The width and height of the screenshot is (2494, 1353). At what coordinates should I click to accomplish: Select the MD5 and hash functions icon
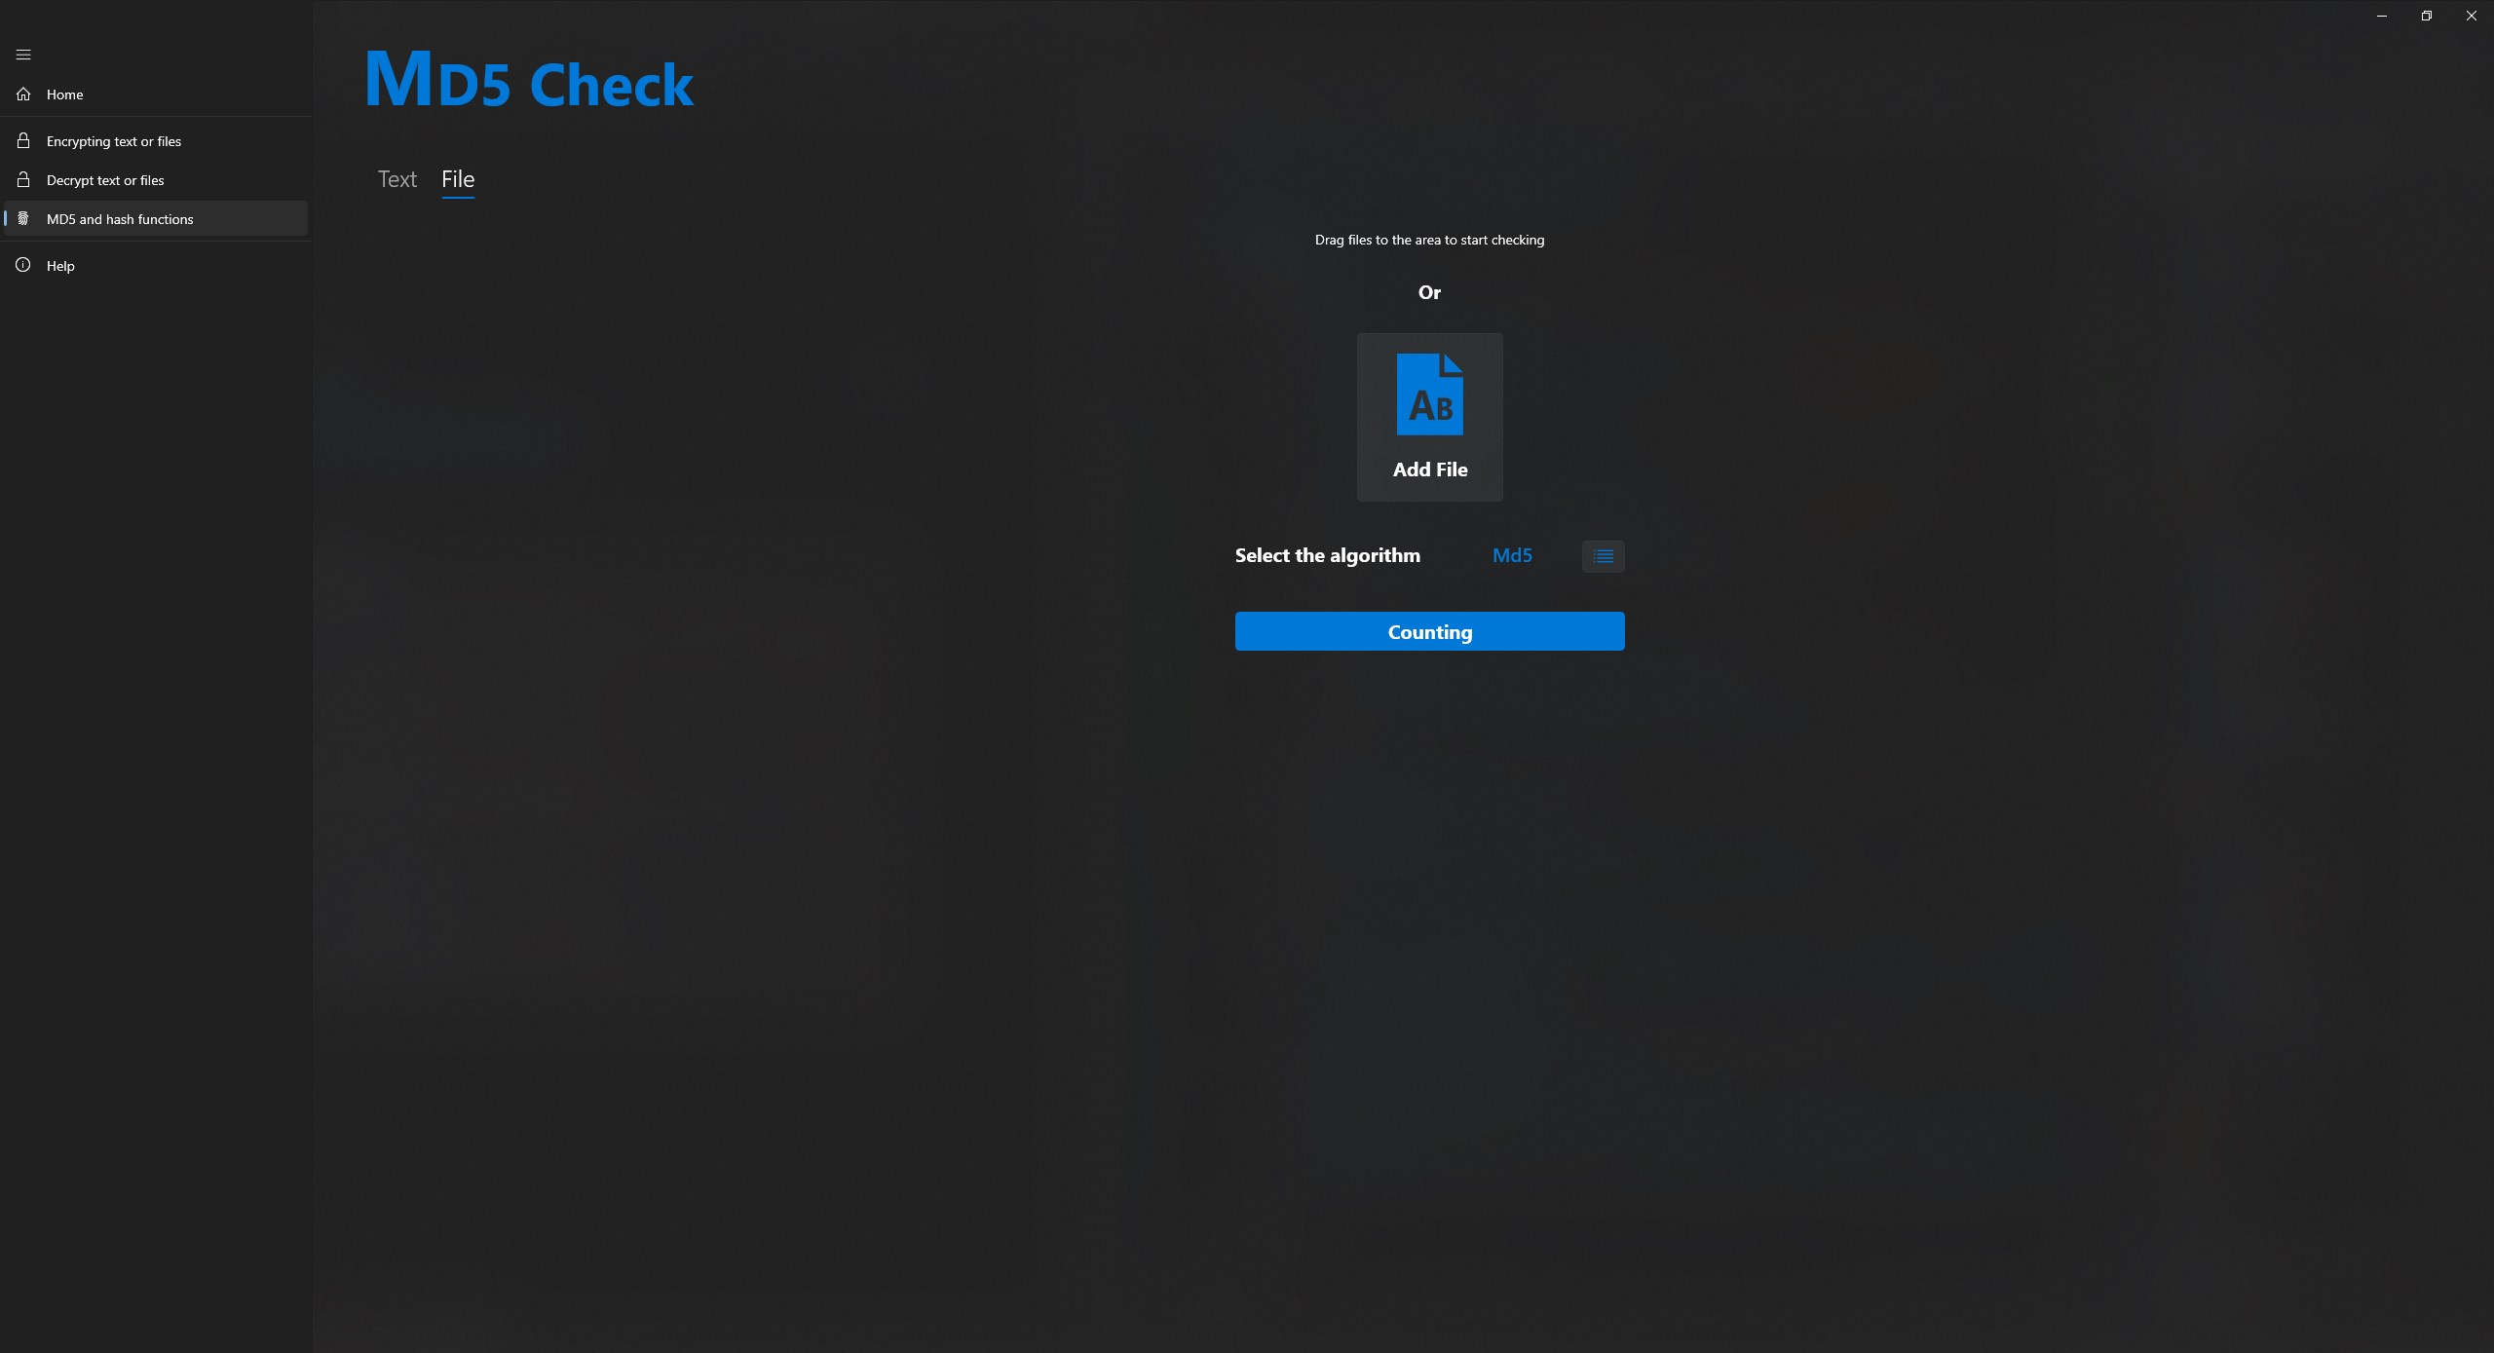21,218
